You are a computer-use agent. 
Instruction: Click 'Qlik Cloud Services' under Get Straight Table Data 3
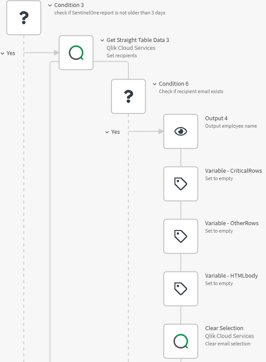click(131, 48)
